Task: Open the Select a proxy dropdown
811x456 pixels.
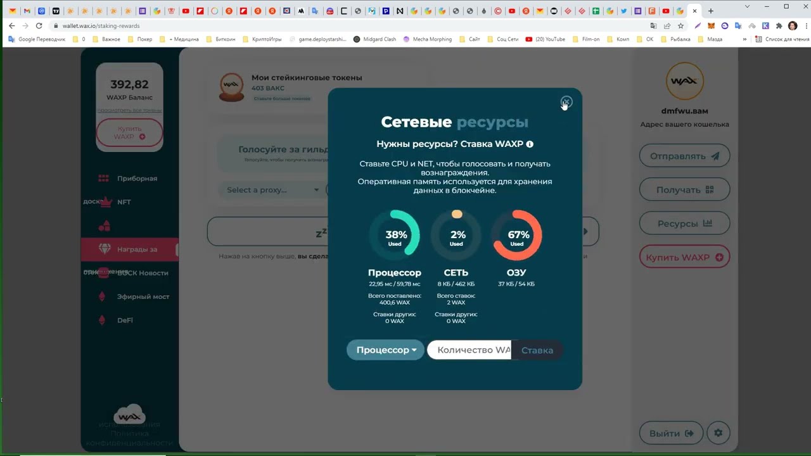Action: (272, 189)
